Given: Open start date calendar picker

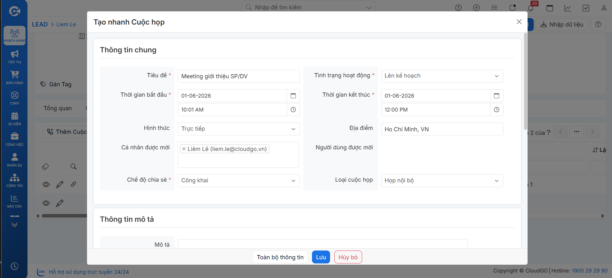Looking at the screenshot, I should click(293, 96).
